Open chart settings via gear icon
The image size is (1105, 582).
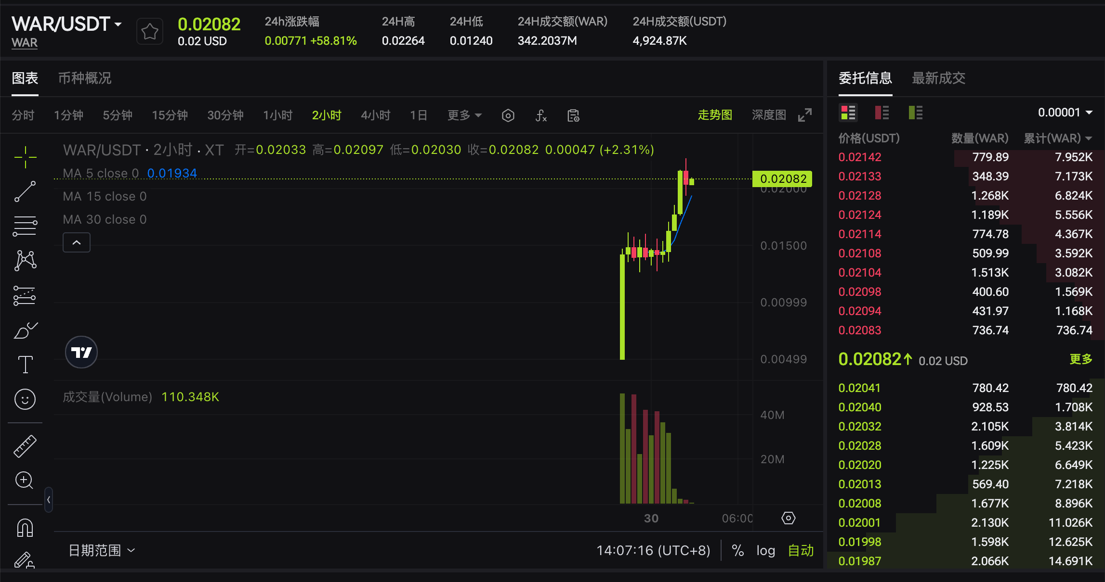(x=508, y=115)
